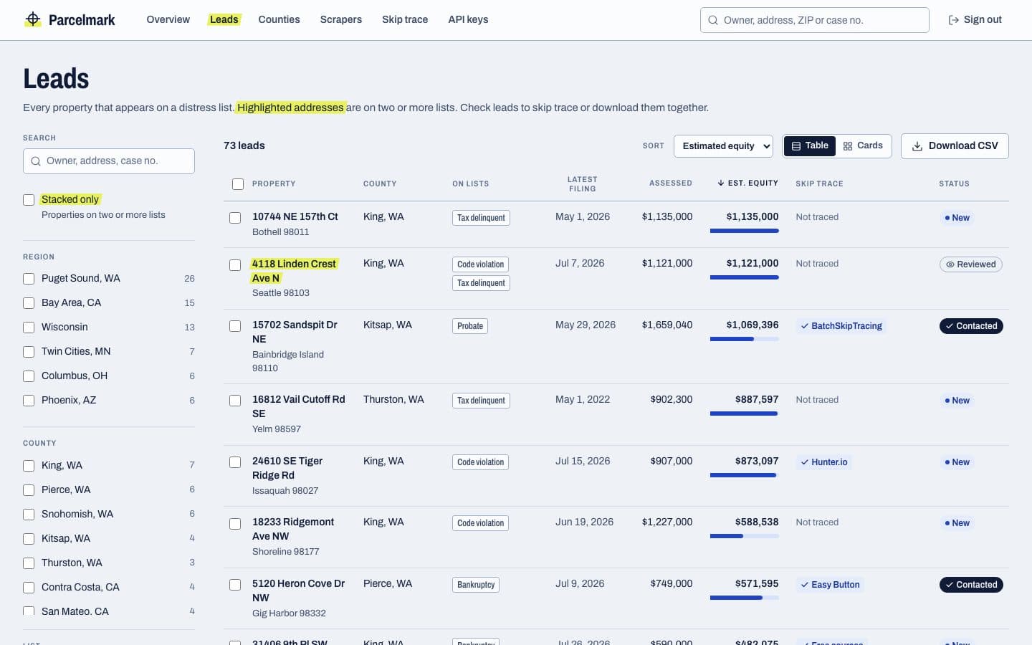Click the Contacted checkmark for 15702 Sandspit Dr
Viewport: 1032px width, 645px height.
(950, 326)
